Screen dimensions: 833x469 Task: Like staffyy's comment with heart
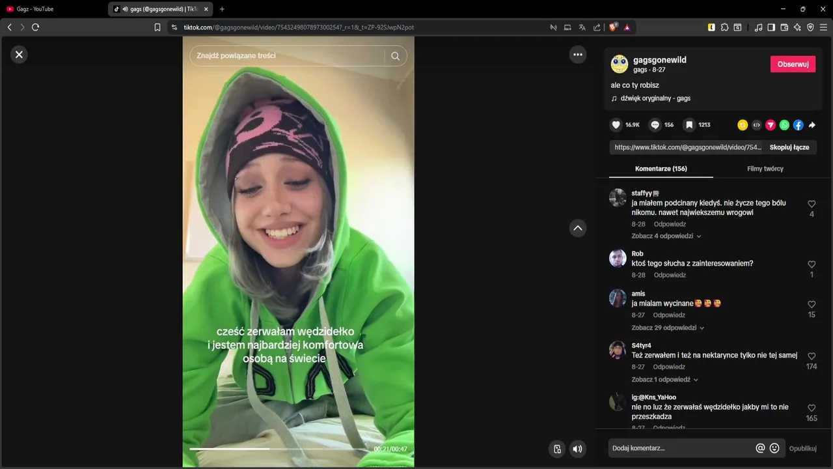tap(812, 204)
